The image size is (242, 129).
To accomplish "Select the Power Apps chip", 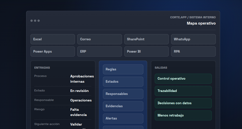I will click(53, 52).
